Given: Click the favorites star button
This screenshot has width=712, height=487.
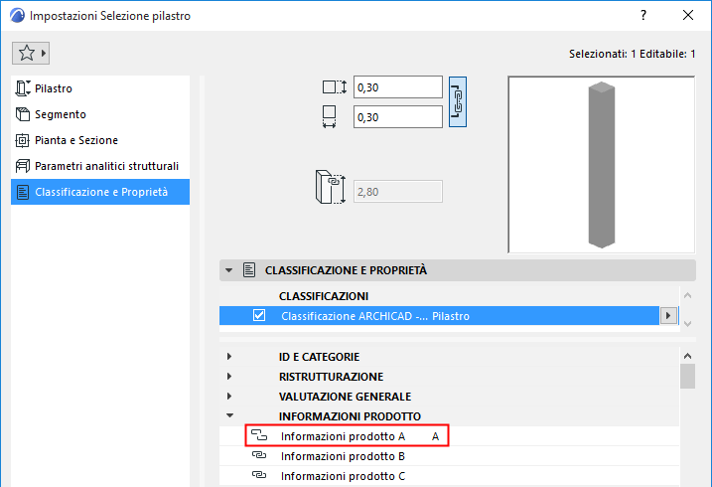Looking at the screenshot, I should (x=25, y=52).
